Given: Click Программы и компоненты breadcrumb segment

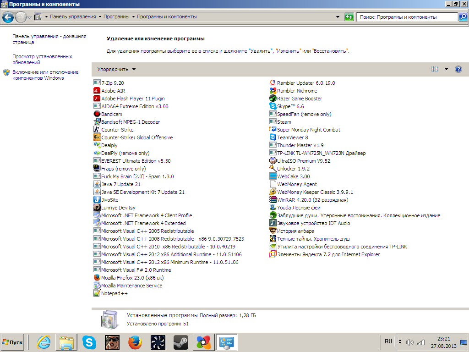Looking at the screenshot, I should coord(167,17).
